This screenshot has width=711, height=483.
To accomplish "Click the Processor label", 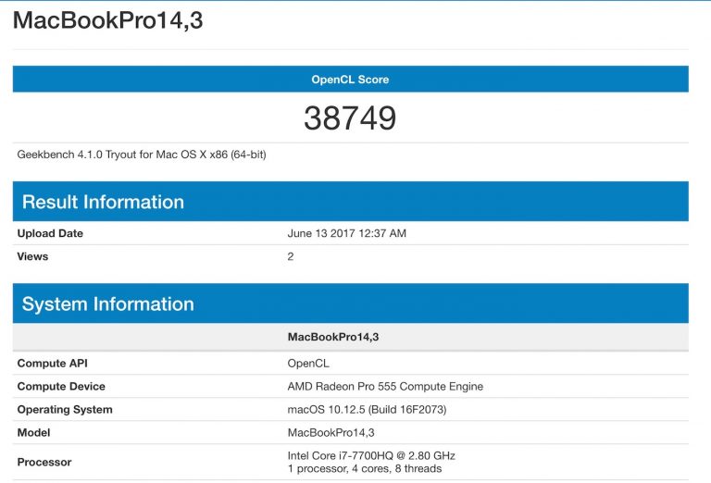I will [44, 462].
